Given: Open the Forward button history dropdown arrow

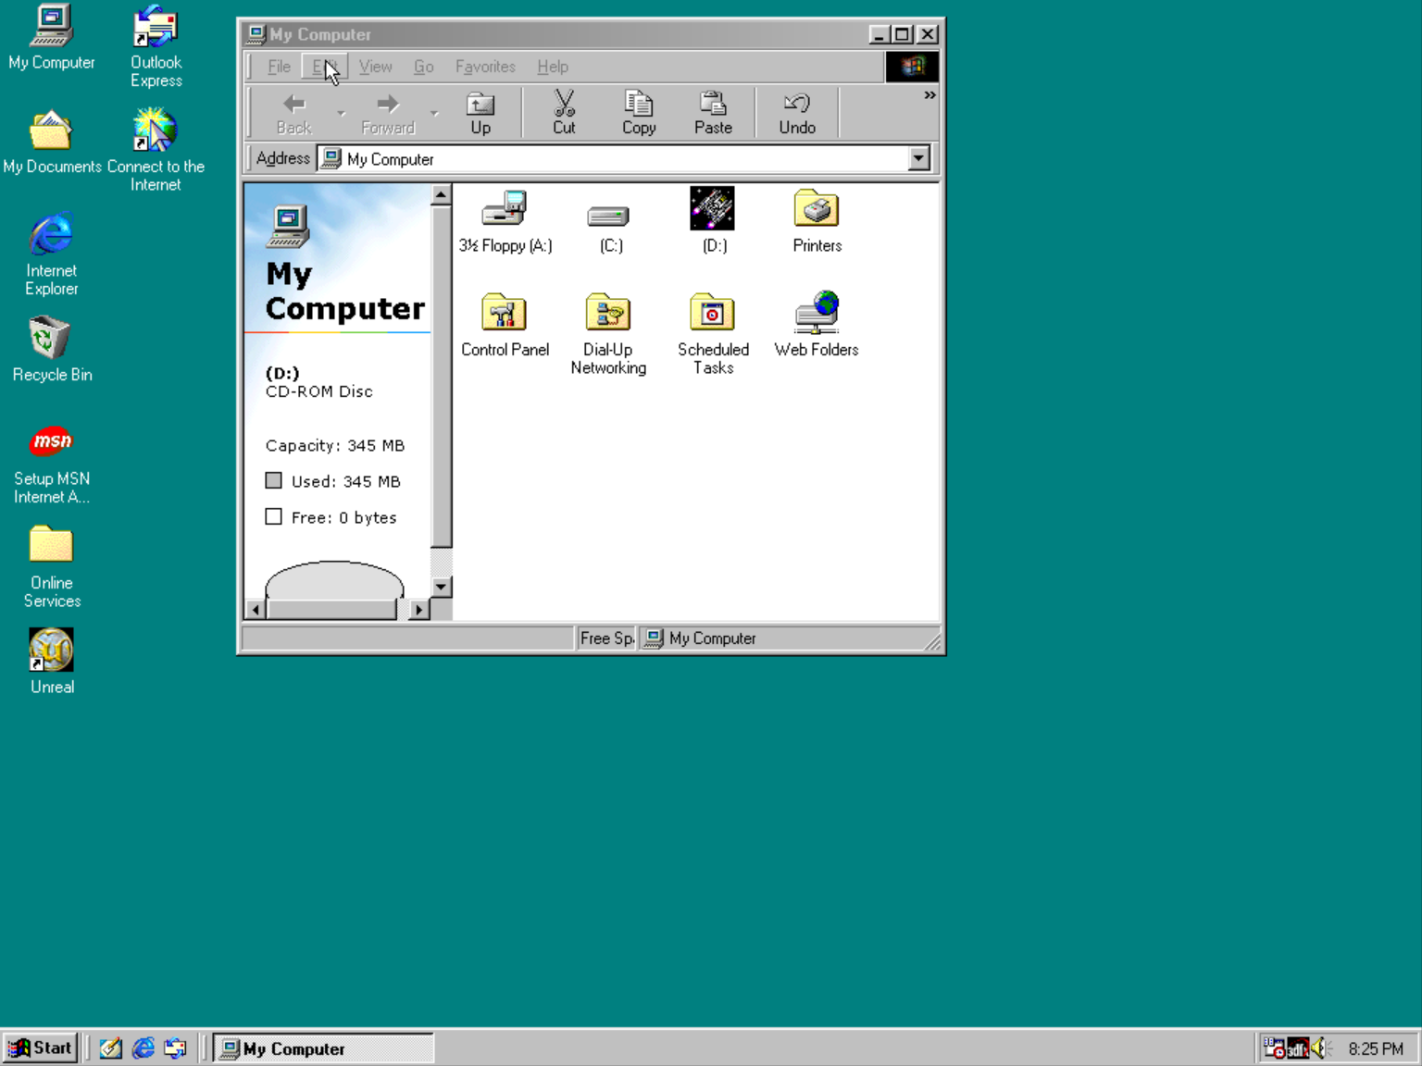Looking at the screenshot, I should click(x=434, y=113).
